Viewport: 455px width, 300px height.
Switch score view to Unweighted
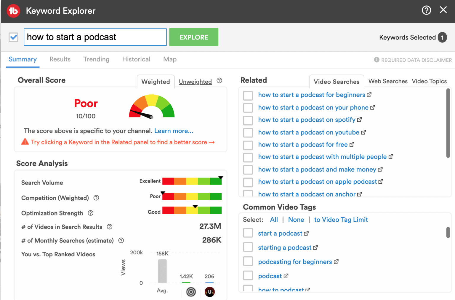195,81
